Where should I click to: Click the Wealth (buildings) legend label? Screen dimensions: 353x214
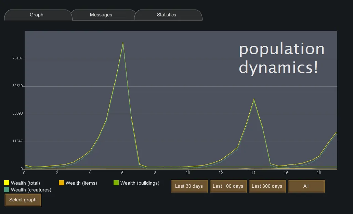point(140,183)
